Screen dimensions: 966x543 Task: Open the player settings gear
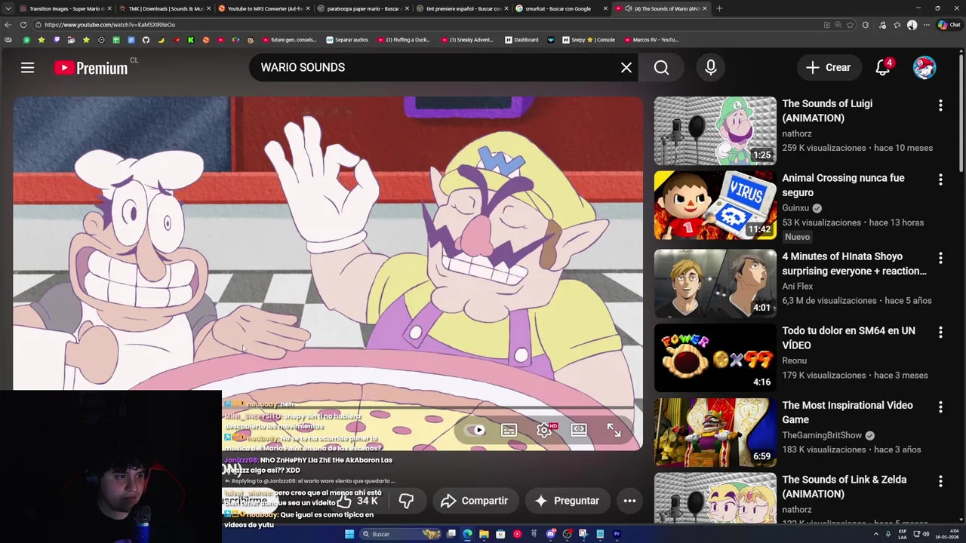[544, 431]
